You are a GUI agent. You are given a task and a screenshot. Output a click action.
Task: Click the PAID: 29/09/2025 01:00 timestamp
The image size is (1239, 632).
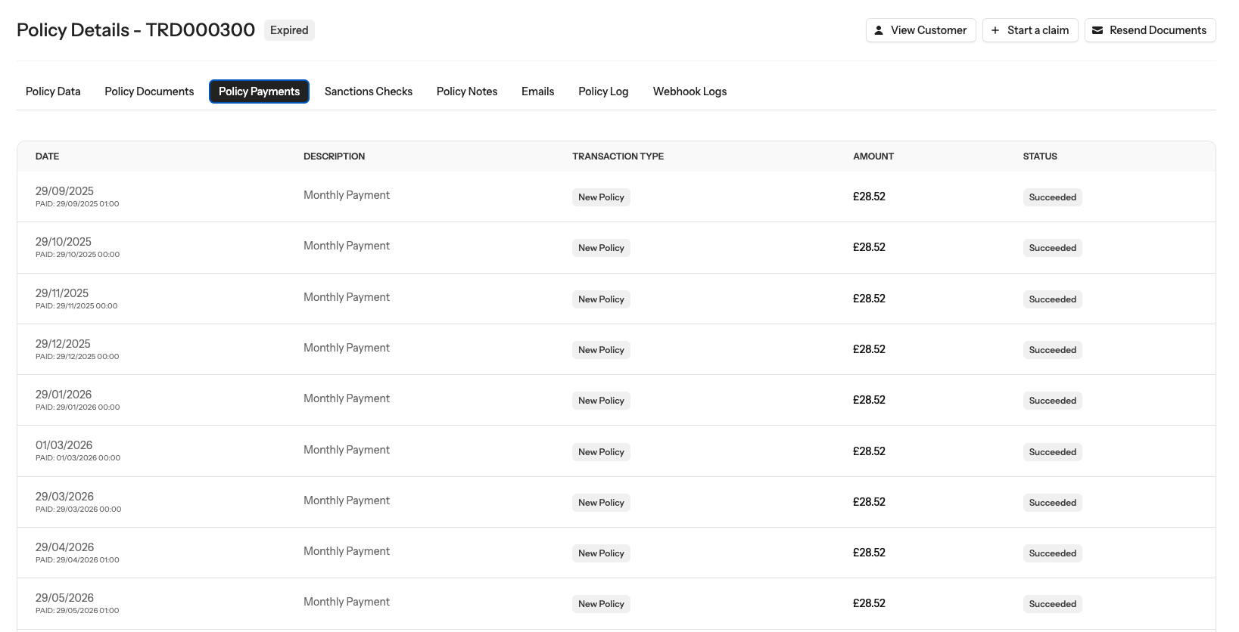tap(77, 204)
